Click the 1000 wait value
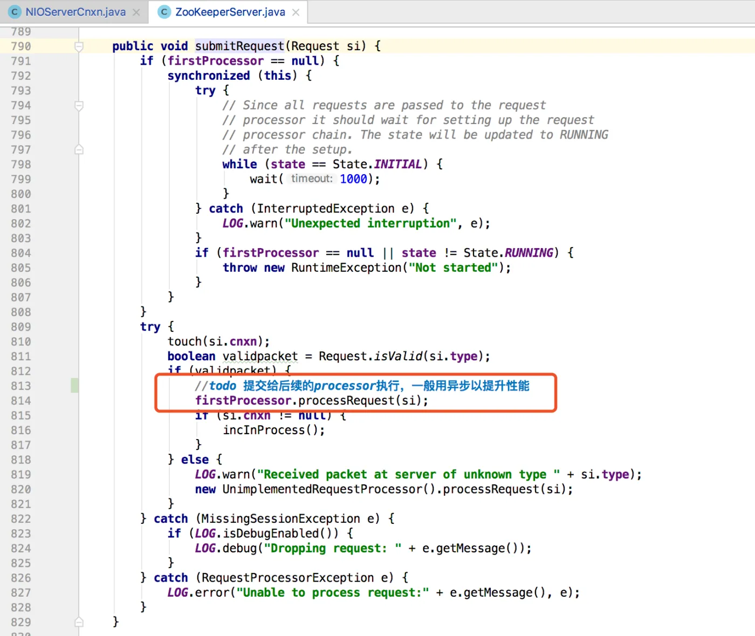Image resolution: width=755 pixels, height=636 pixels. click(353, 179)
